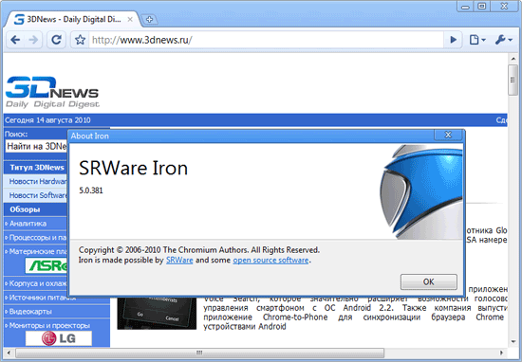Click the vertical scrollbar up arrow
The width and height of the screenshot is (522, 362).
(x=513, y=59)
